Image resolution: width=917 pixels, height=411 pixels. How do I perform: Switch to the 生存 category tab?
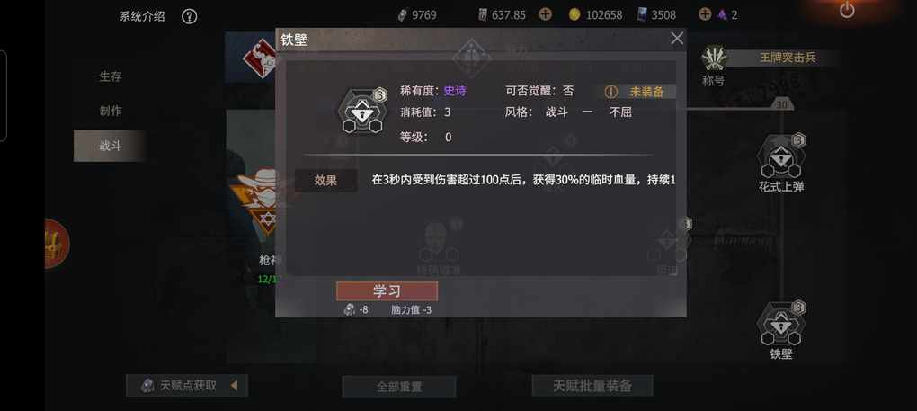[x=110, y=76]
